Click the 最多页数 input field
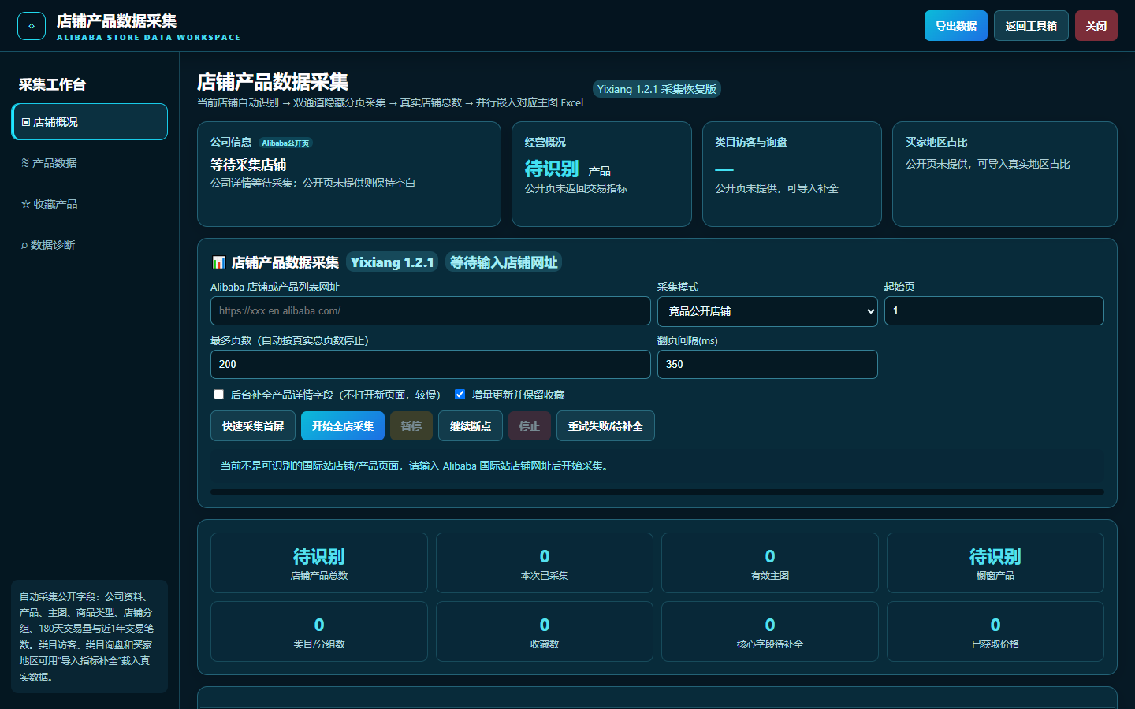 pyautogui.click(x=430, y=365)
